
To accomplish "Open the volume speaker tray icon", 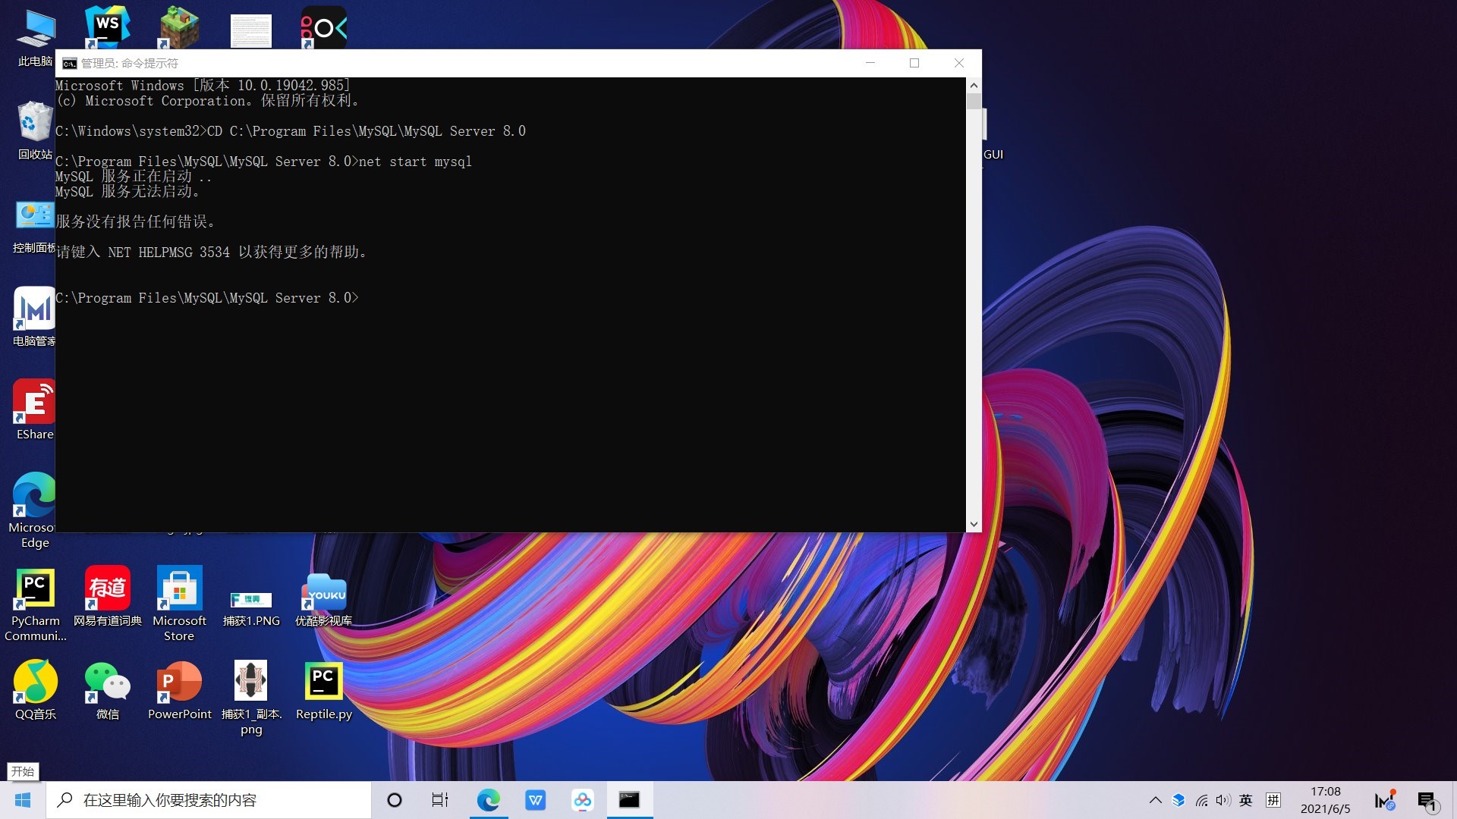I will click(x=1223, y=800).
